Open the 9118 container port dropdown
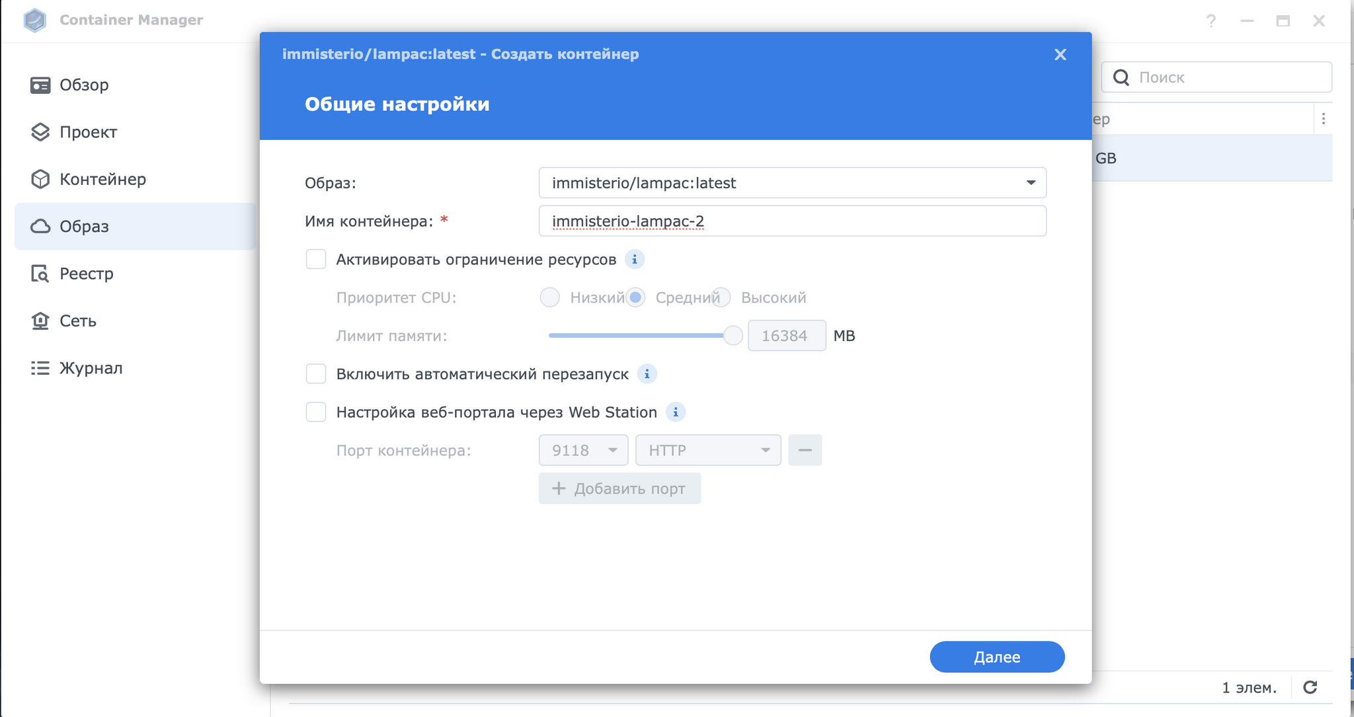This screenshot has width=1354, height=717. point(583,450)
